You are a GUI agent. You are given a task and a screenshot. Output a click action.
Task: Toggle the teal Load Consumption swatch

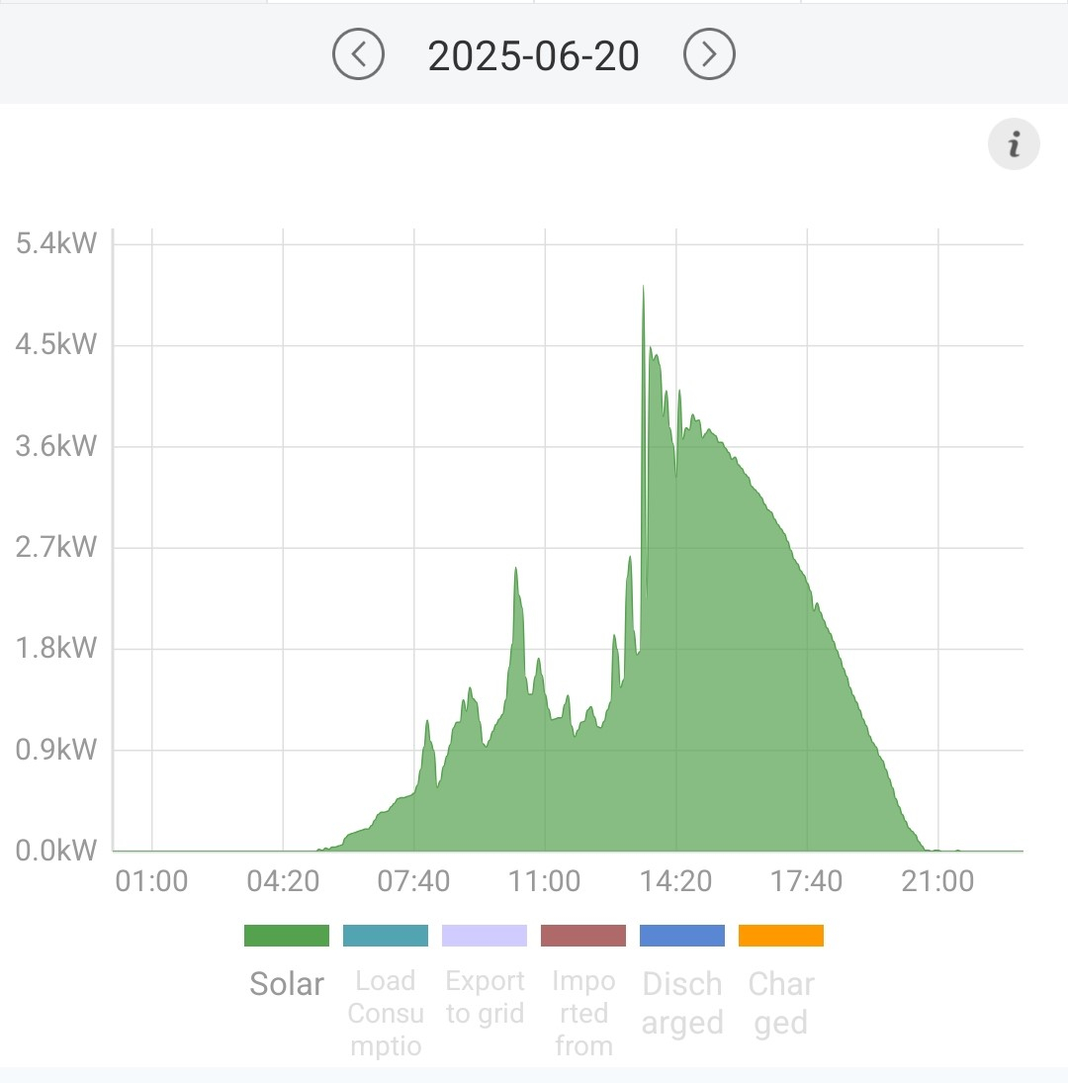(386, 936)
